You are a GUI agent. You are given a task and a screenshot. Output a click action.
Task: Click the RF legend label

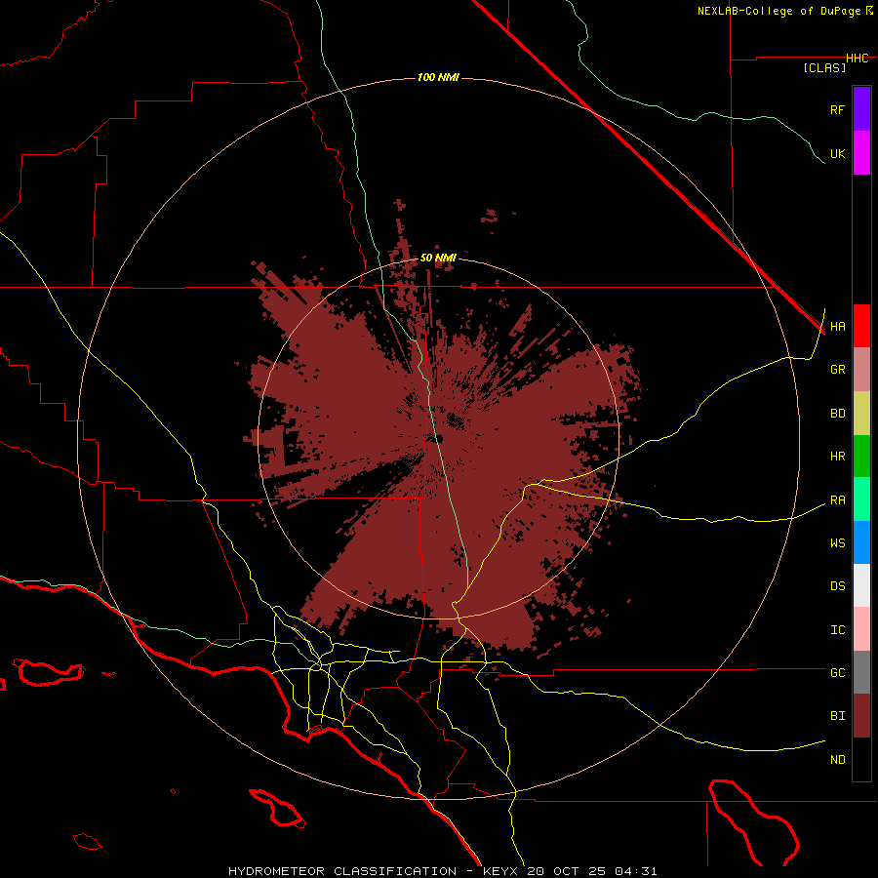[x=838, y=109]
